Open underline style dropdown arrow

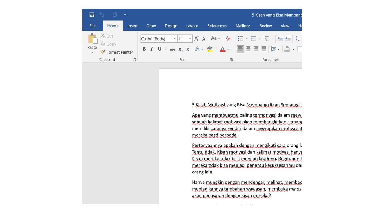coord(166,49)
